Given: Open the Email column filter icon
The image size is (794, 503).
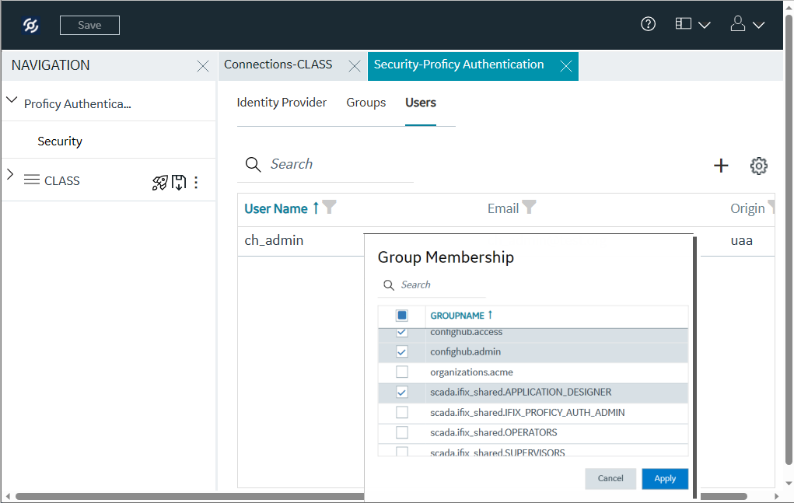Looking at the screenshot, I should [529, 207].
